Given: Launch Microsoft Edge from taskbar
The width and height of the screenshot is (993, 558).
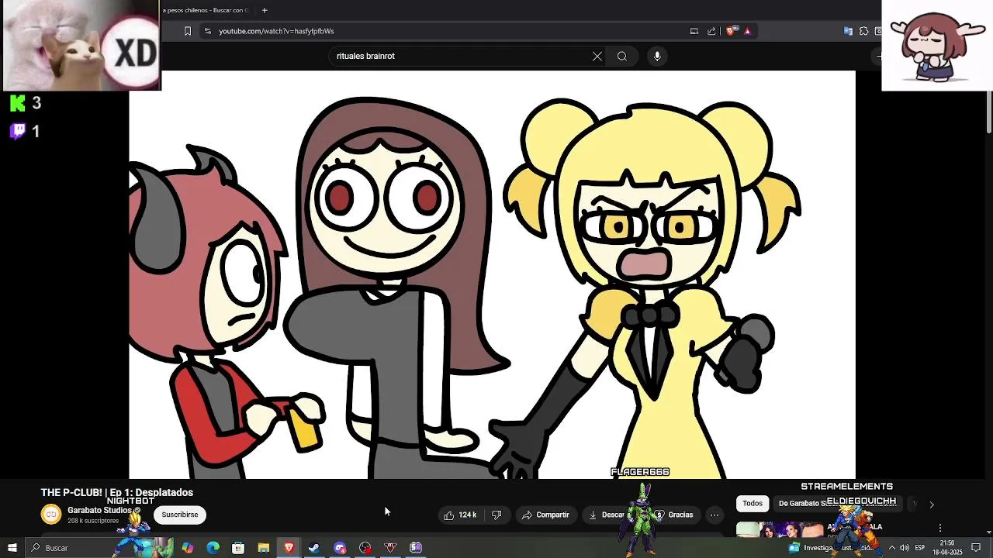Looking at the screenshot, I should (213, 548).
